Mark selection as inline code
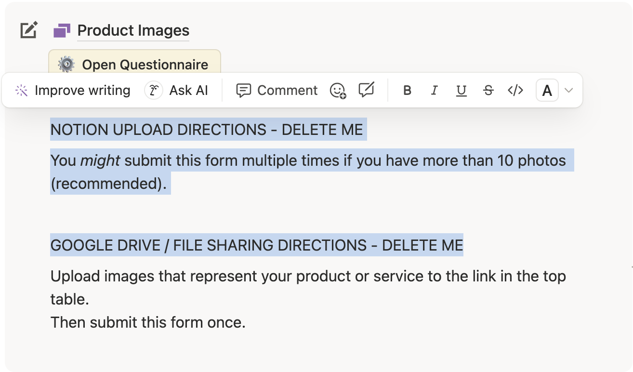The height and width of the screenshot is (372, 633). click(515, 91)
